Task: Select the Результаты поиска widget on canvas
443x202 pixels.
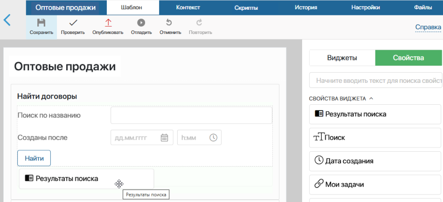Action: click(x=86, y=179)
